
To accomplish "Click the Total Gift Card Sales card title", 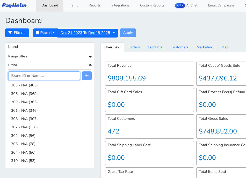I will [125, 92].
